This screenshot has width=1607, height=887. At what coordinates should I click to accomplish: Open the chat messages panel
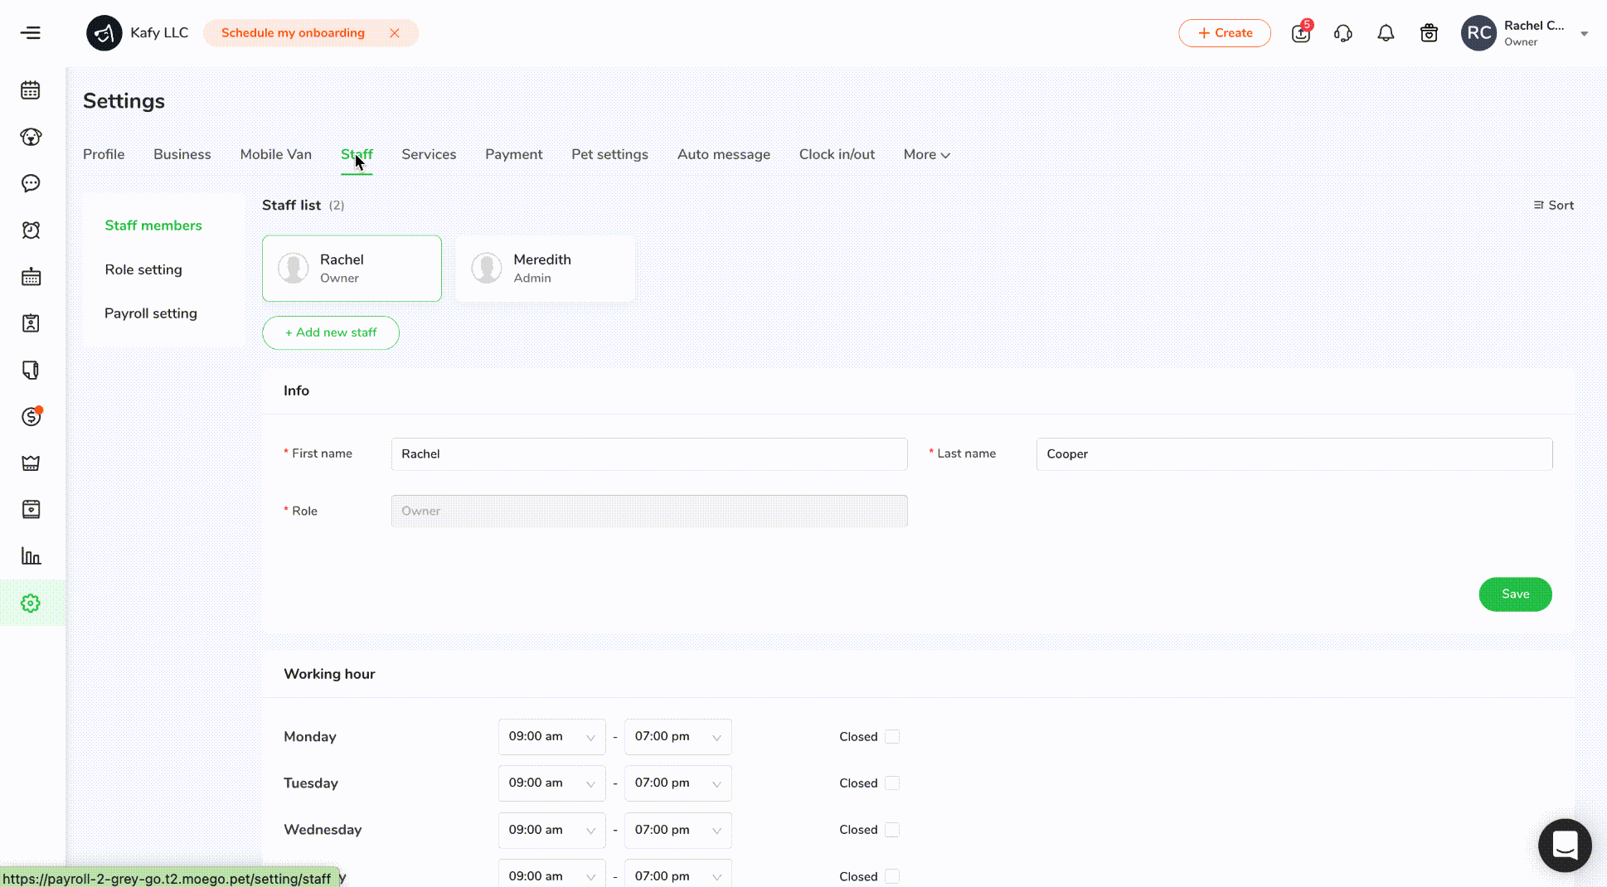point(31,183)
